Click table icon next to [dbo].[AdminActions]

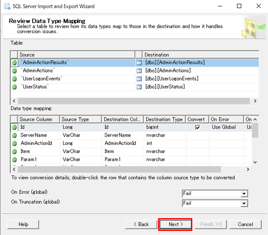pos(139,71)
